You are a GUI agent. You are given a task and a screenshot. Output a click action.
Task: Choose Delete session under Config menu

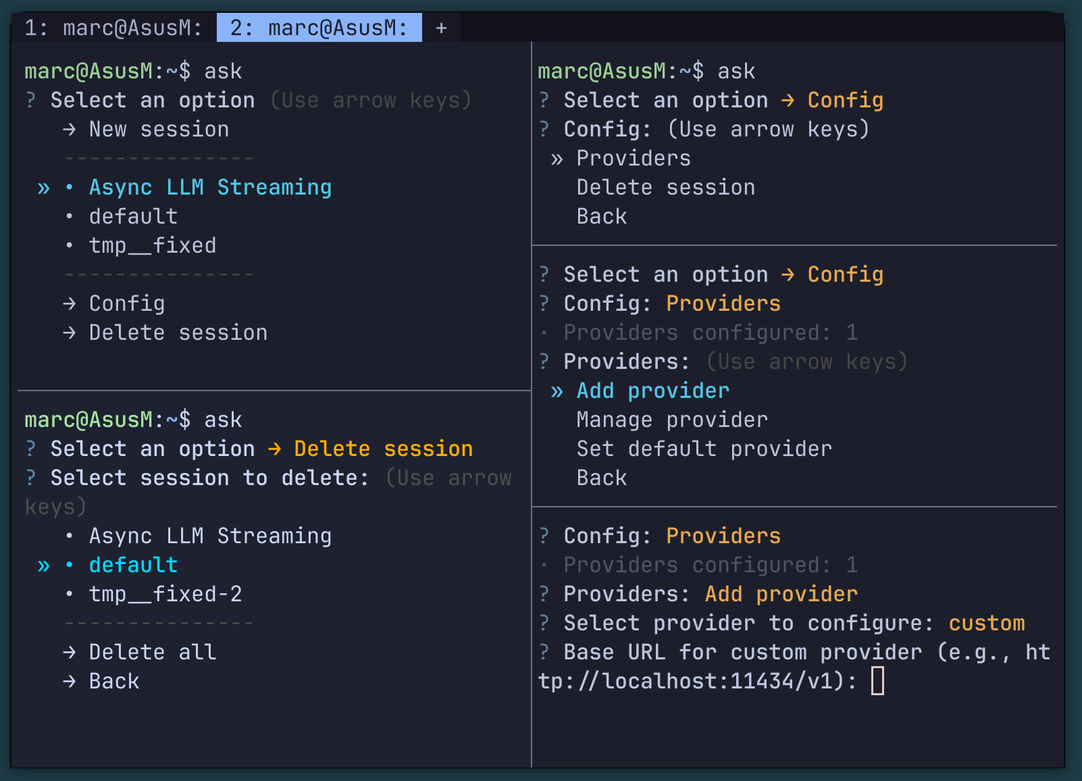[665, 187]
